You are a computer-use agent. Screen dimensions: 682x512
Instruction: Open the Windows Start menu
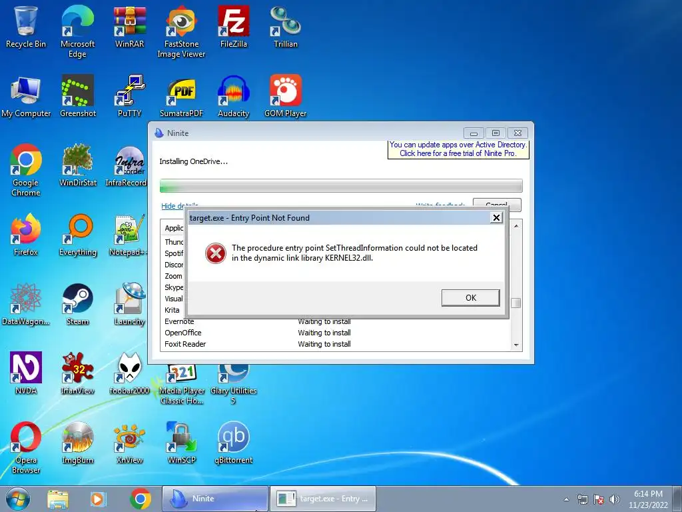[17, 499]
